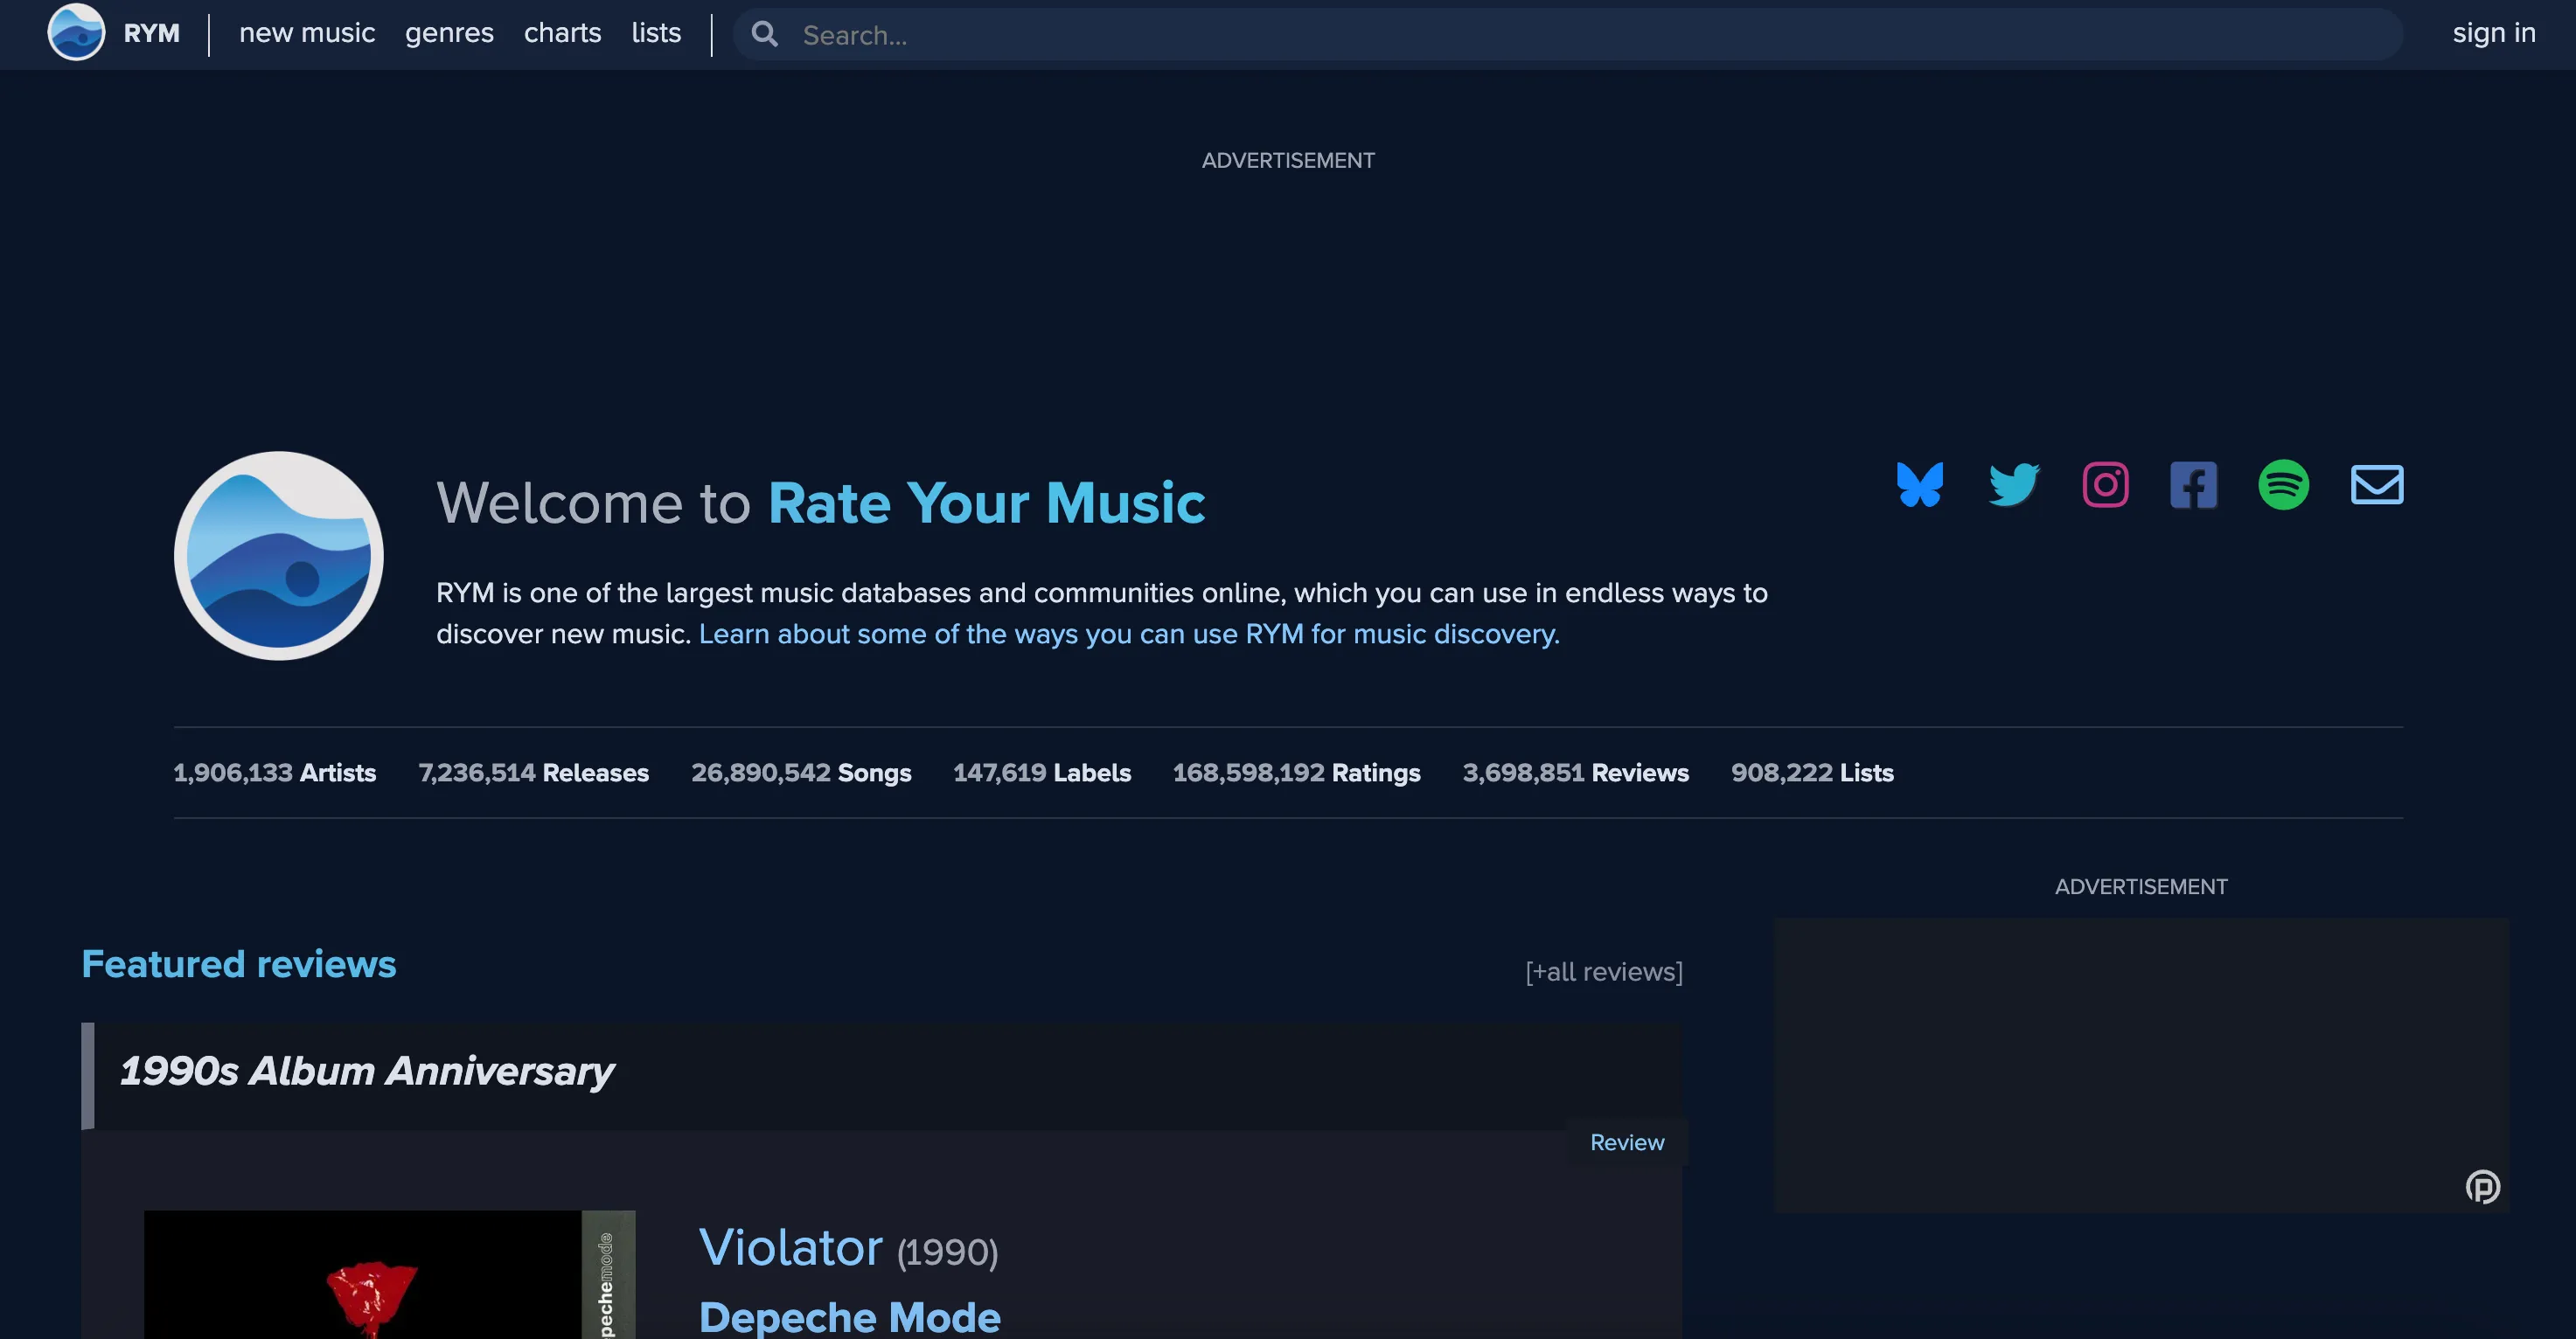2576x1339 pixels.
Task: Open the lists menu
Action: [x=655, y=32]
